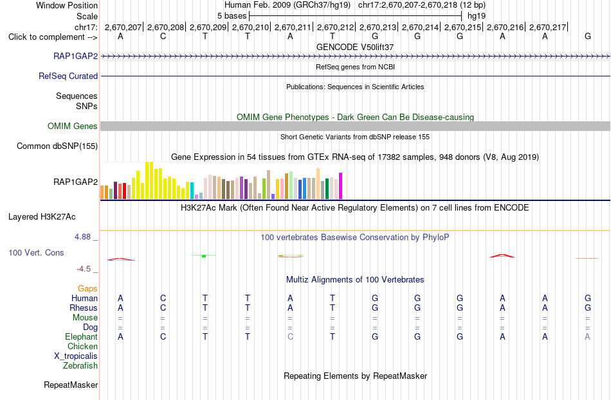Click the chr17:2,670,207-2,670,218 position text

click(422, 5)
